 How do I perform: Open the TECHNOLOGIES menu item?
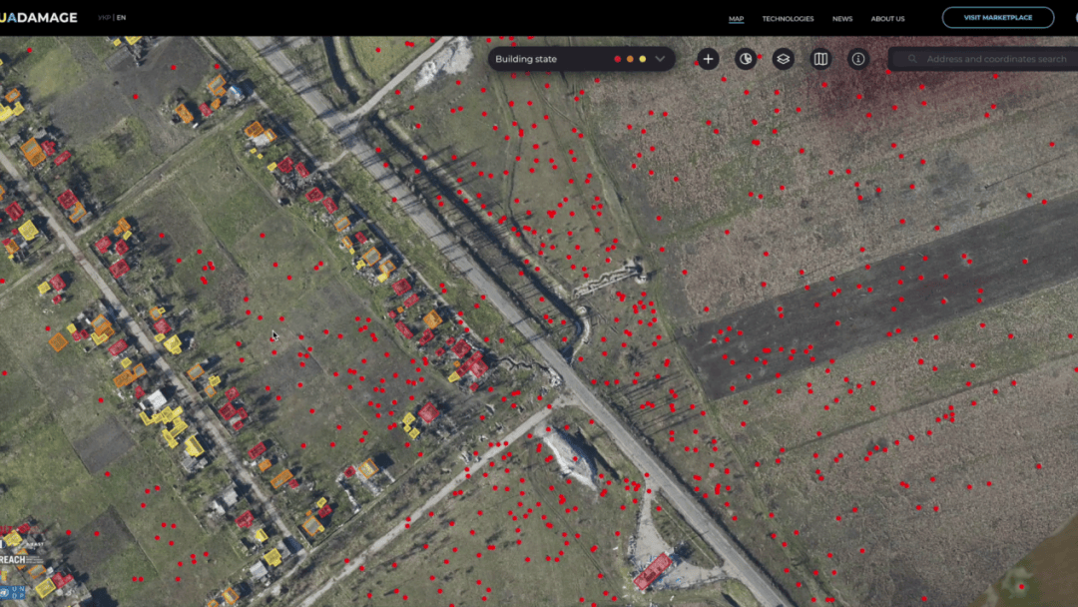788,19
